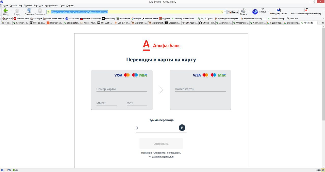Switch to the IBM AppSca... tab

pyautogui.click(x=190, y=23)
